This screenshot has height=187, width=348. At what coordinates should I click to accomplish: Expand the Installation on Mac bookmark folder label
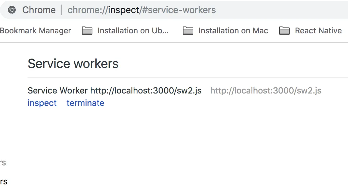(233, 30)
